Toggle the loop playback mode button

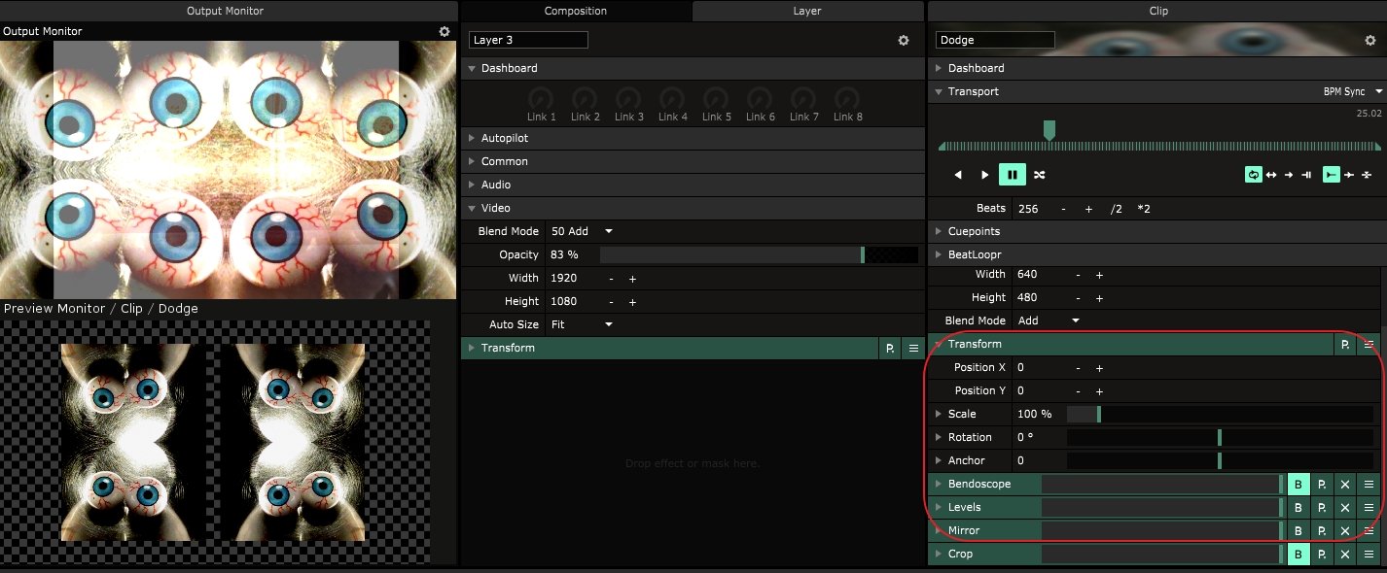click(x=1254, y=175)
